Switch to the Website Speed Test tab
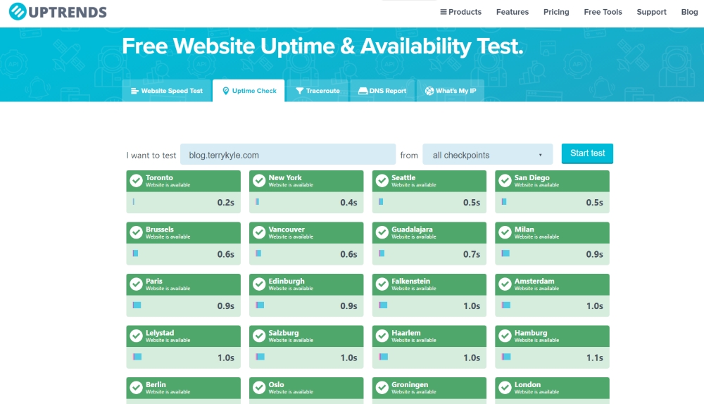 coord(167,91)
